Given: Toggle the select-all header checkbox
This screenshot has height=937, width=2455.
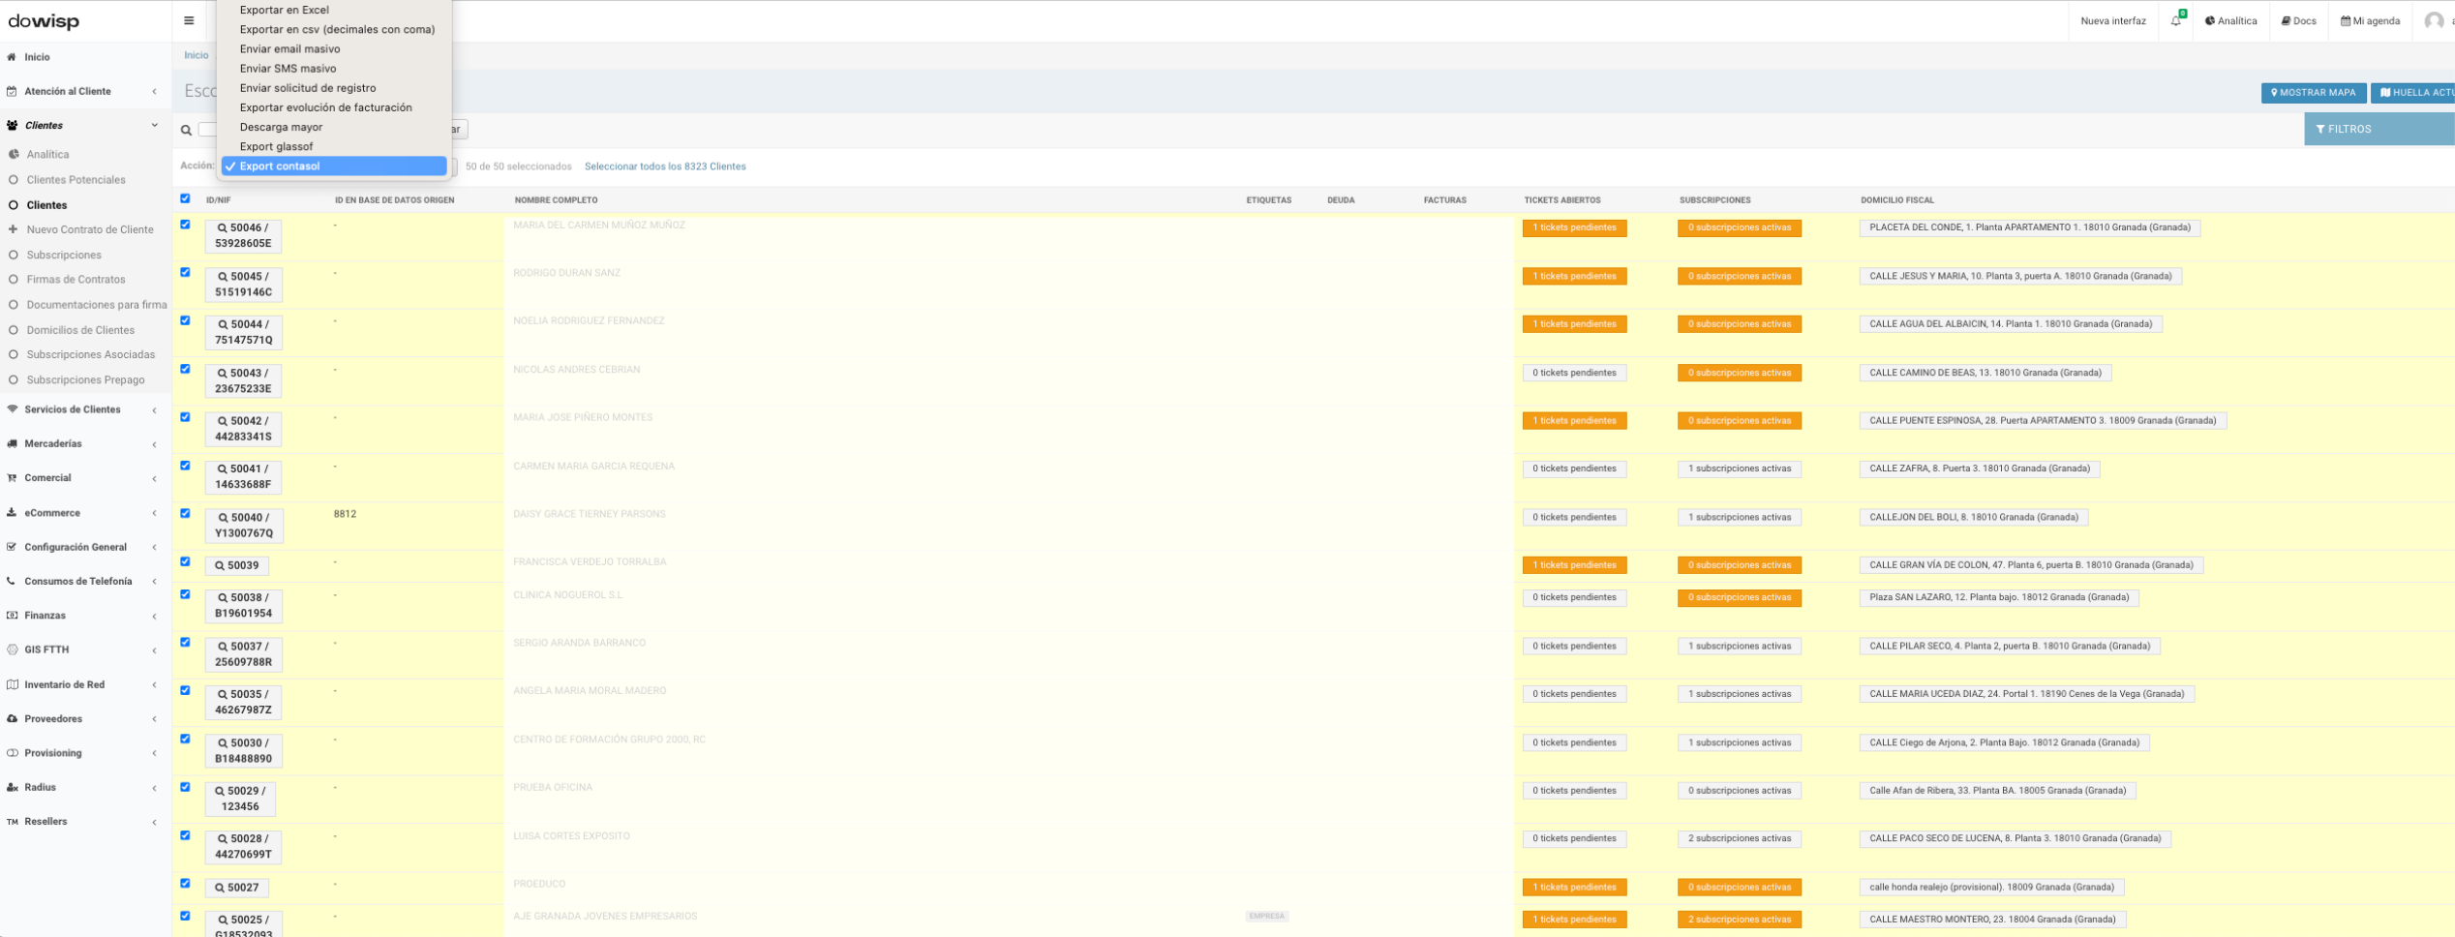Looking at the screenshot, I should pyautogui.click(x=185, y=198).
